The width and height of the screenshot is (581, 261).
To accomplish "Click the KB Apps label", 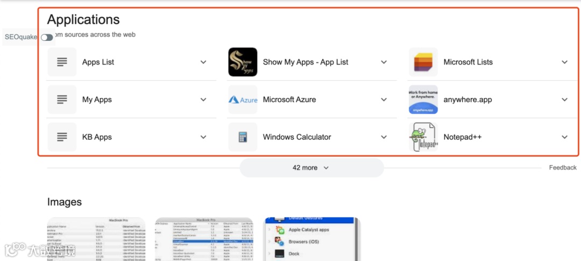I will point(97,137).
